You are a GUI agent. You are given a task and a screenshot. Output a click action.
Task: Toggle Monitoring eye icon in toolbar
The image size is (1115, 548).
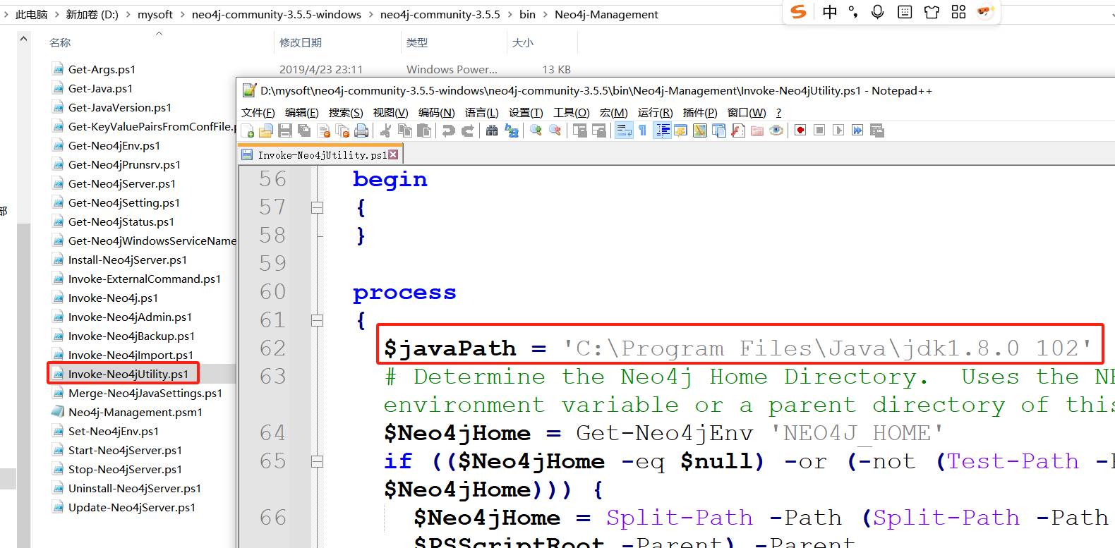pos(776,130)
